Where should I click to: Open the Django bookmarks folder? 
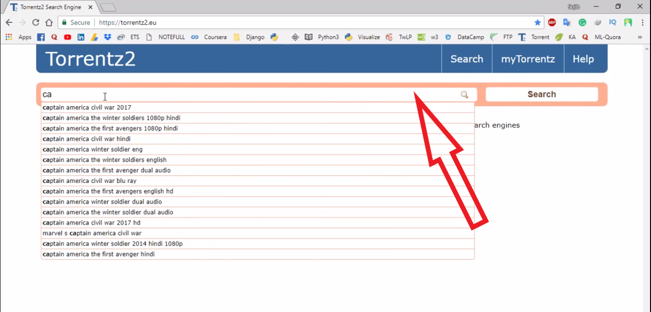pos(249,37)
